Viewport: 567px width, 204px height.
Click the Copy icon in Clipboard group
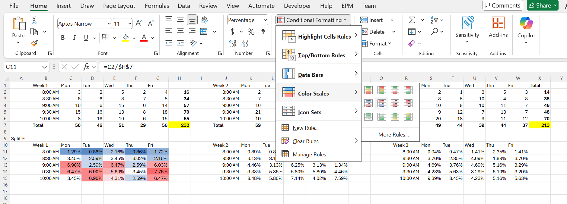[34, 32]
